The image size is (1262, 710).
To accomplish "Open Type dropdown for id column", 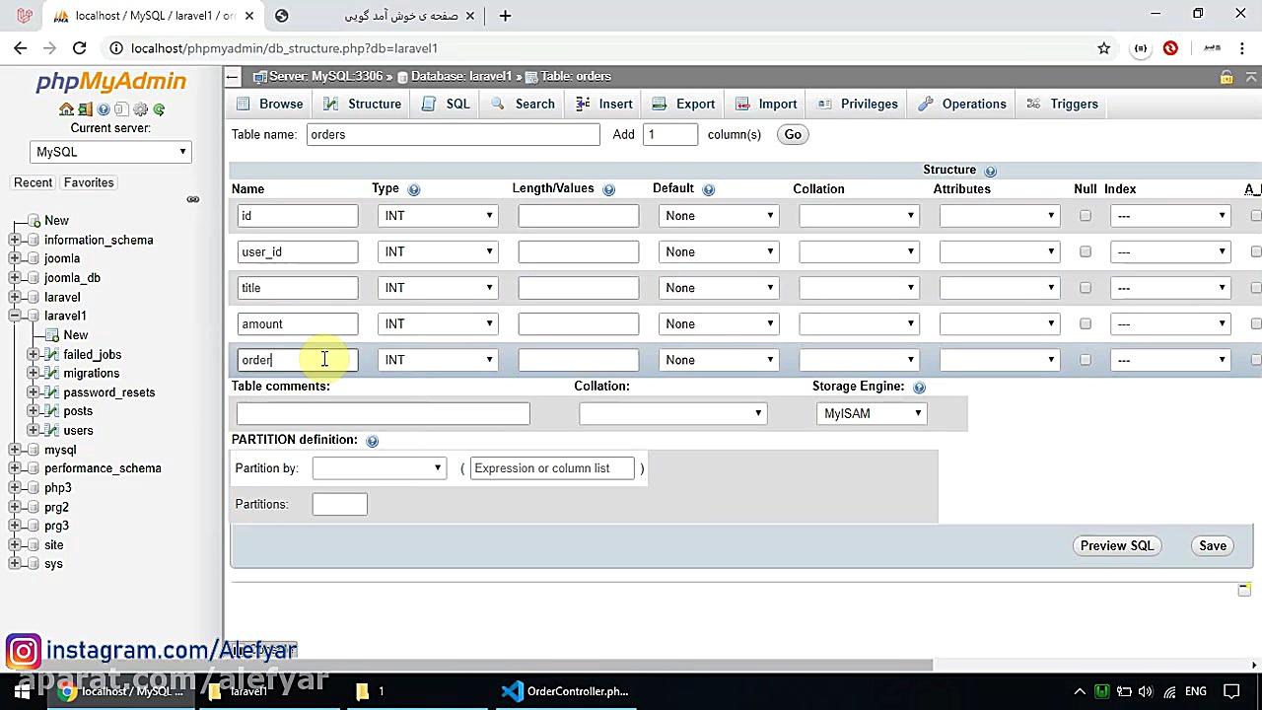I will pos(438,216).
